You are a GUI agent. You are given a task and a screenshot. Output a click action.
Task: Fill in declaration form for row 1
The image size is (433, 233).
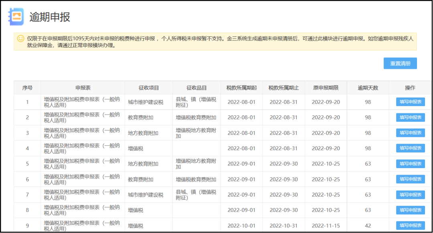[411, 102]
